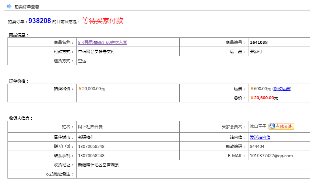This screenshot has width=310, height=186.
Task: Click the recipient name 阿卜杜热合曼
Action: tap(90, 126)
